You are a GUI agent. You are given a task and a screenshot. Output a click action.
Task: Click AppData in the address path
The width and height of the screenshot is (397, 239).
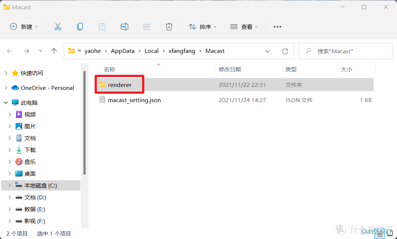coord(123,51)
